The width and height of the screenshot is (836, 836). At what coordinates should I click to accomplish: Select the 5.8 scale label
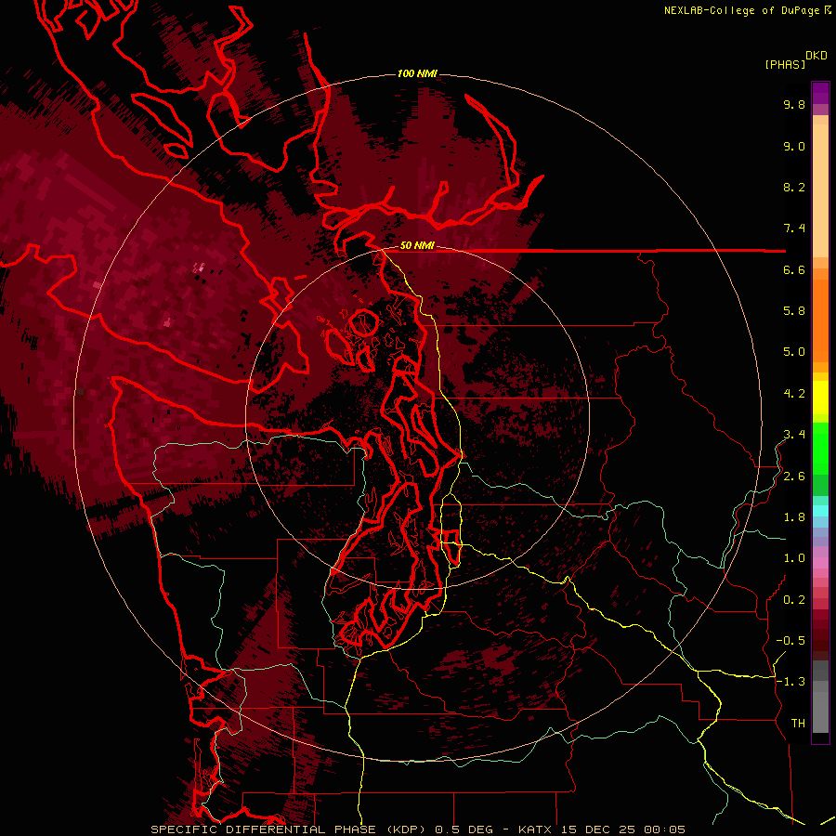click(x=794, y=311)
